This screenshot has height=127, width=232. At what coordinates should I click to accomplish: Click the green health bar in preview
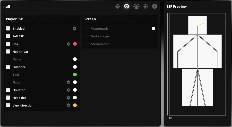[168, 64]
